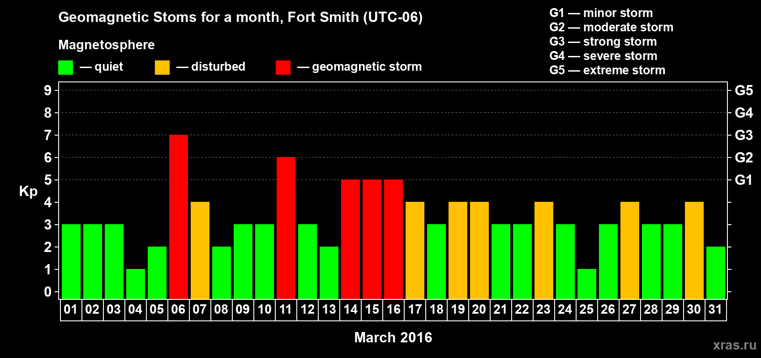Click the 'G5' label on the right axis
This screenshot has height=358, width=761.
(x=744, y=90)
